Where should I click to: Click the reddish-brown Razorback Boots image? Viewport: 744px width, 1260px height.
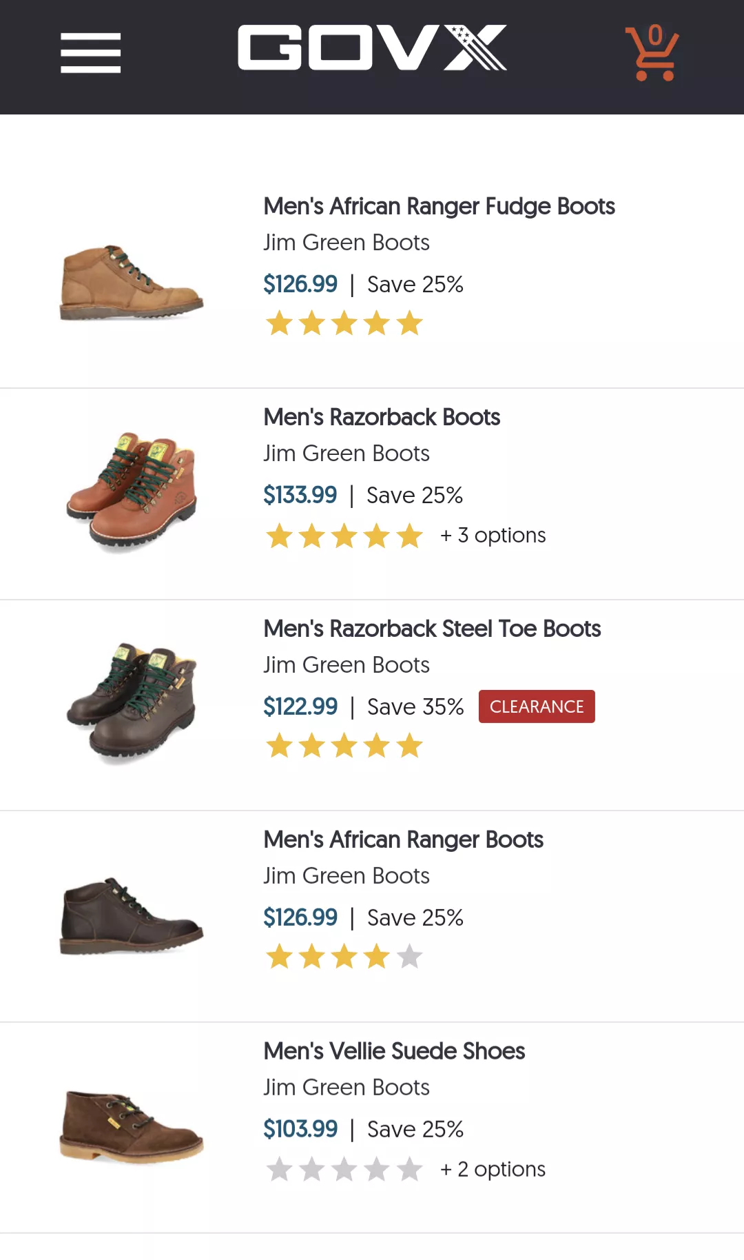coord(132,491)
